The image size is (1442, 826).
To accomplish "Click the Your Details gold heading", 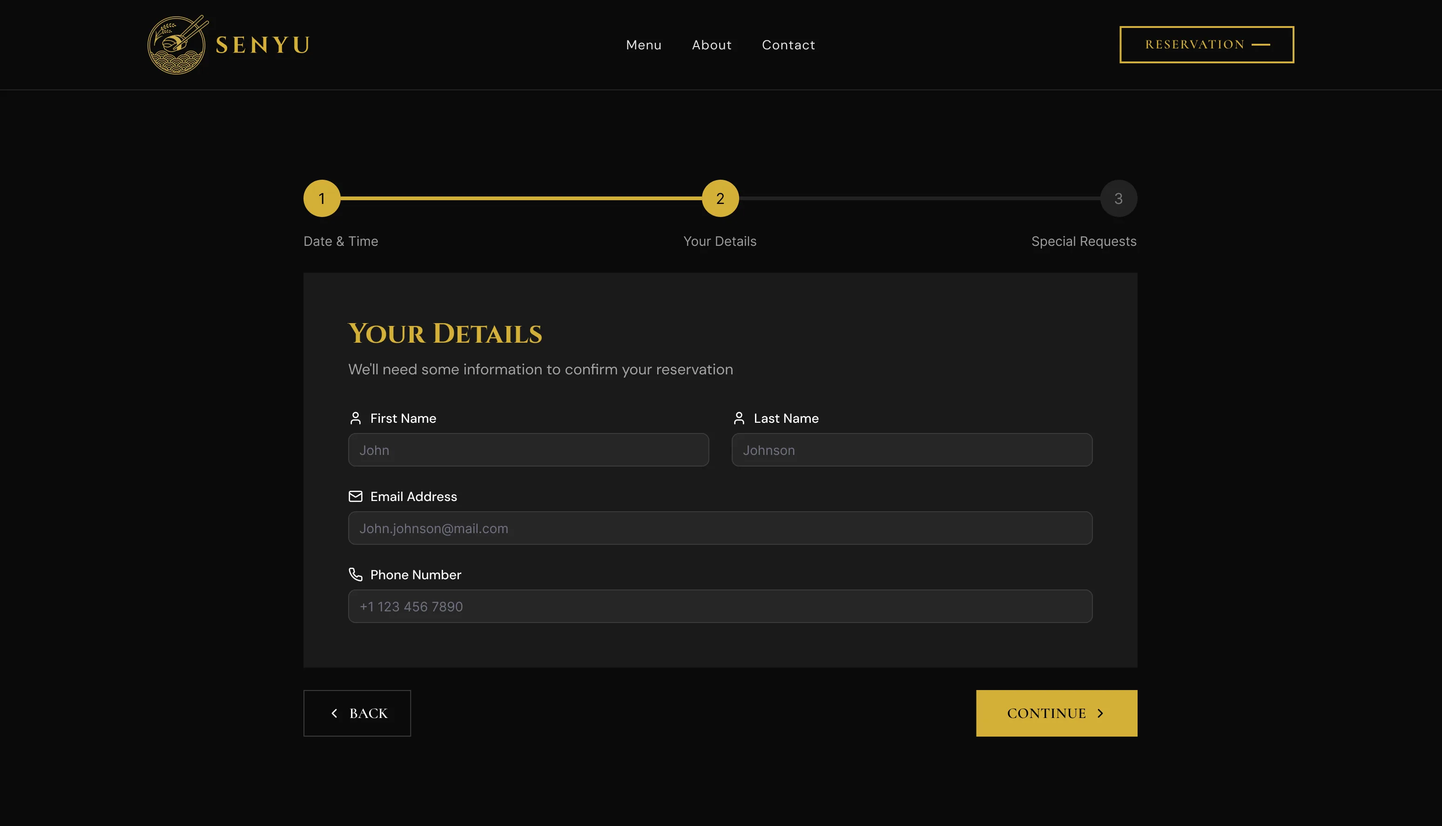I will 445,333.
